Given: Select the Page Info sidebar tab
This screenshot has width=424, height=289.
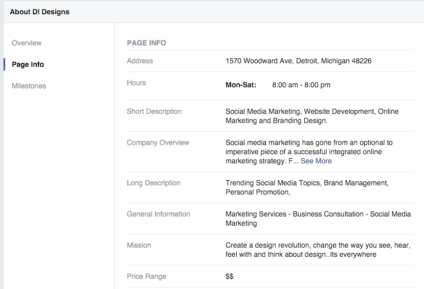Looking at the screenshot, I should (28, 64).
